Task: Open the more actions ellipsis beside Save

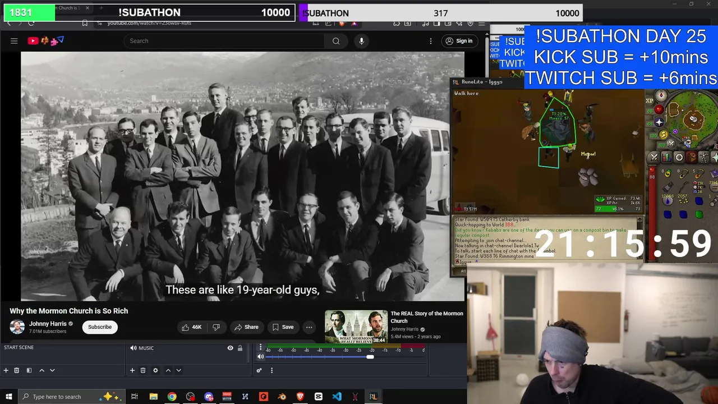Action: (x=309, y=327)
